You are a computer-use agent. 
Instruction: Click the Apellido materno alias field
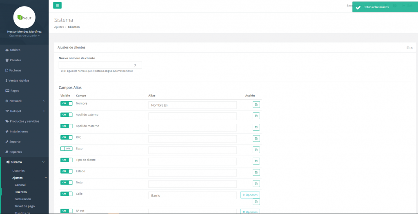tap(193, 127)
